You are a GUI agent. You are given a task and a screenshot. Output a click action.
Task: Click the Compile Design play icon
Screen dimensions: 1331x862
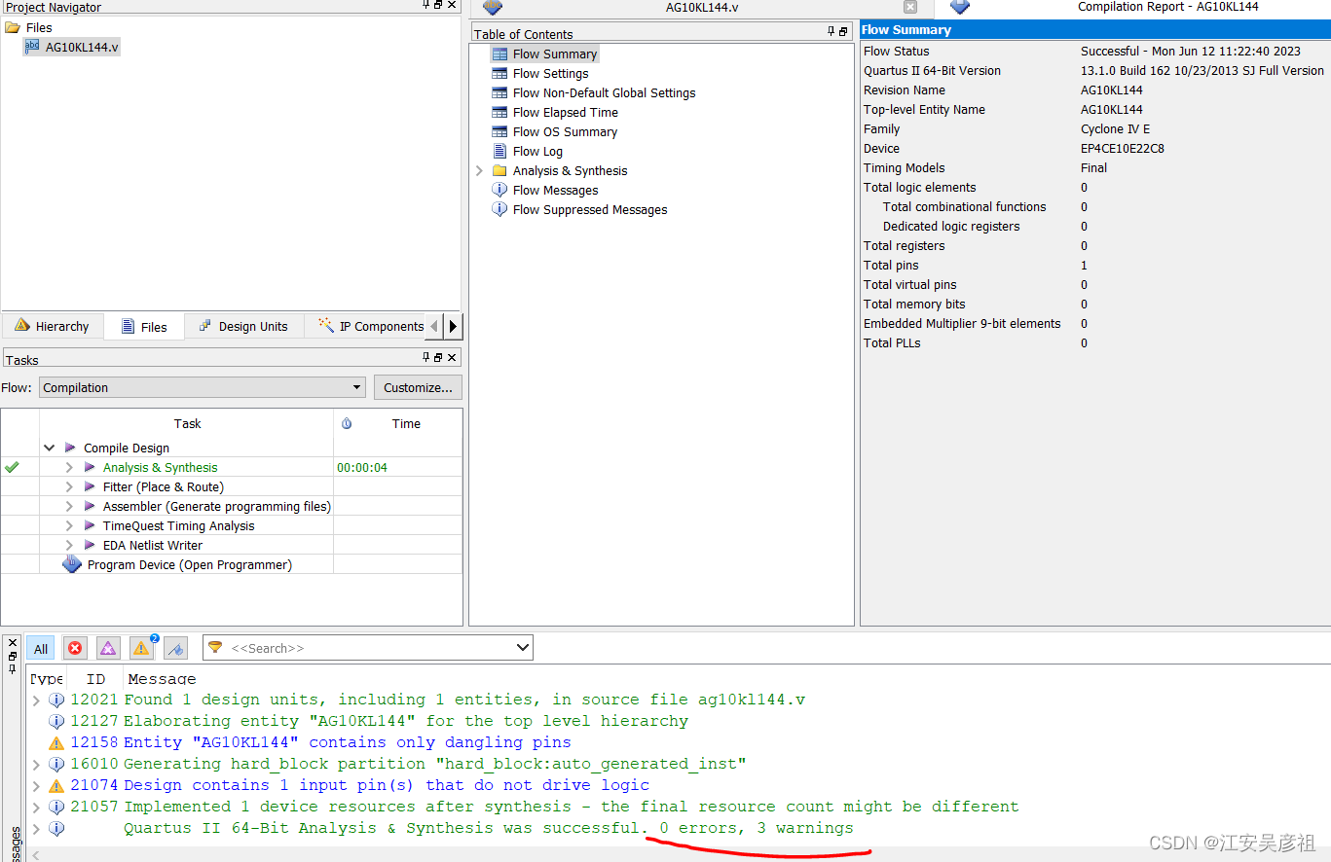(x=70, y=449)
